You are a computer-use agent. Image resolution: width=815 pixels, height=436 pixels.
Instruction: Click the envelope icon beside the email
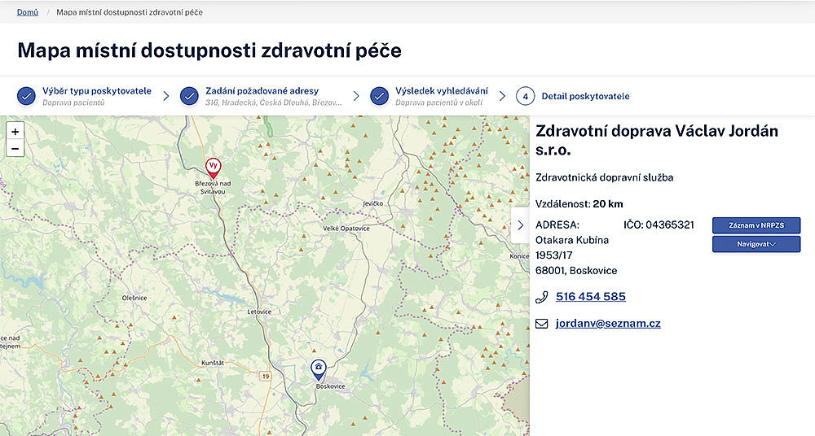pos(542,324)
